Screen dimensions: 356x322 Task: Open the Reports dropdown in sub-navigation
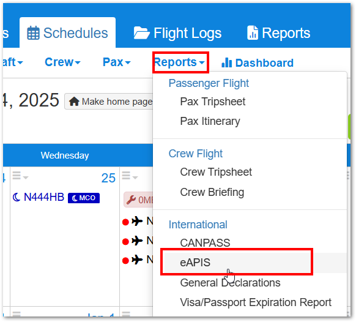click(x=179, y=62)
